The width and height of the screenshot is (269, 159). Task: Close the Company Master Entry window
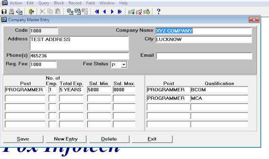pos(254,20)
